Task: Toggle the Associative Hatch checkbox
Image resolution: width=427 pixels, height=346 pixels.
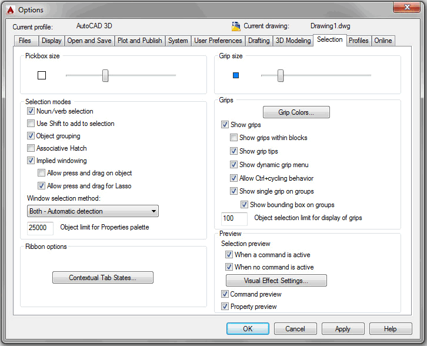Action: pyautogui.click(x=31, y=148)
